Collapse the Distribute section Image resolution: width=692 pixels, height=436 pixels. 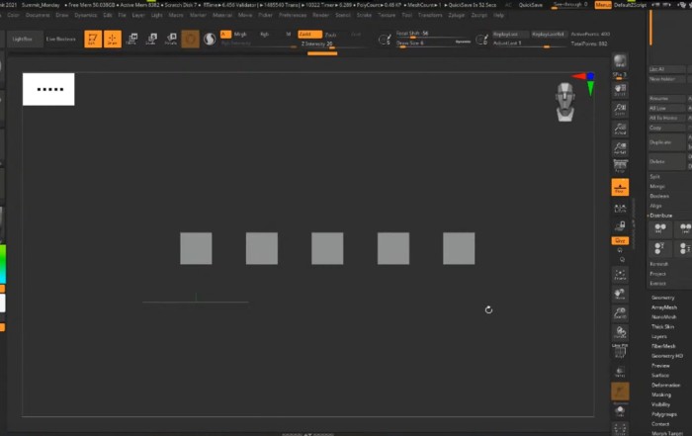click(x=660, y=215)
